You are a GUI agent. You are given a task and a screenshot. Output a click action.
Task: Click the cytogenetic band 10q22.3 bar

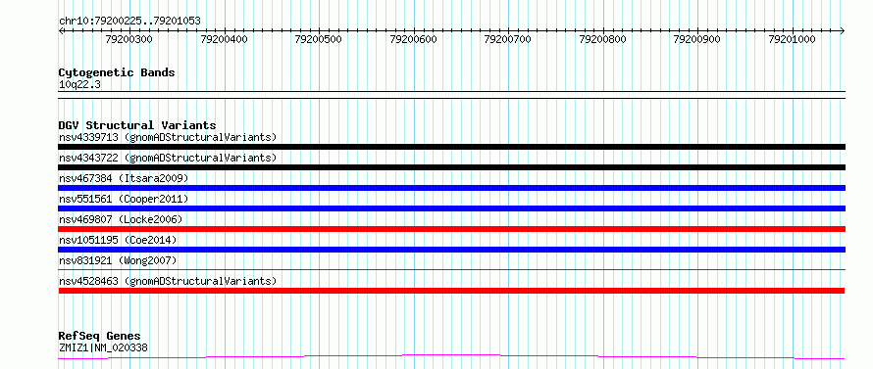tap(451, 95)
